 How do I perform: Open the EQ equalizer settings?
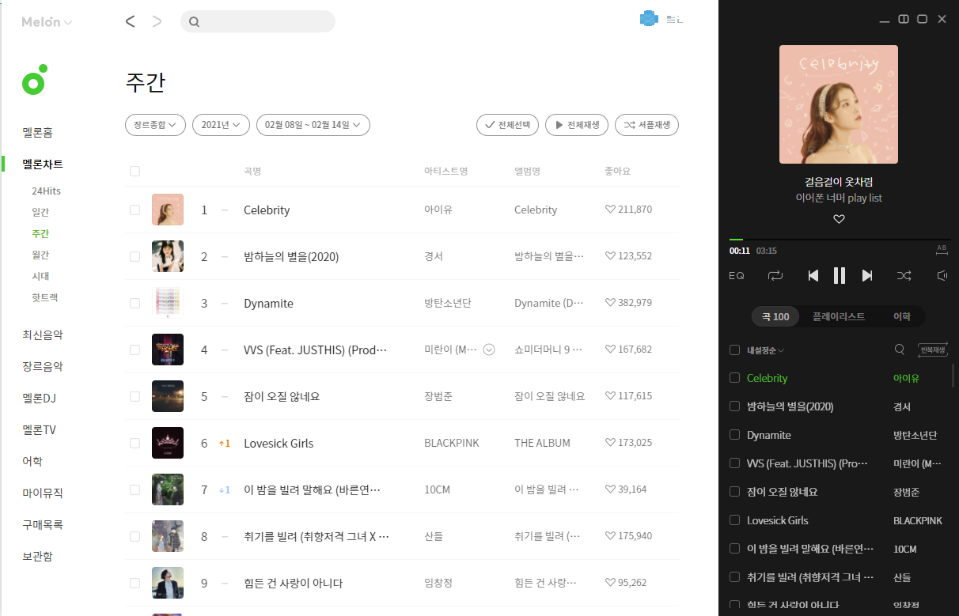[x=737, y=276]
